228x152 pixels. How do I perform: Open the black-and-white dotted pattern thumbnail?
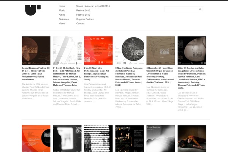point(98,138)
